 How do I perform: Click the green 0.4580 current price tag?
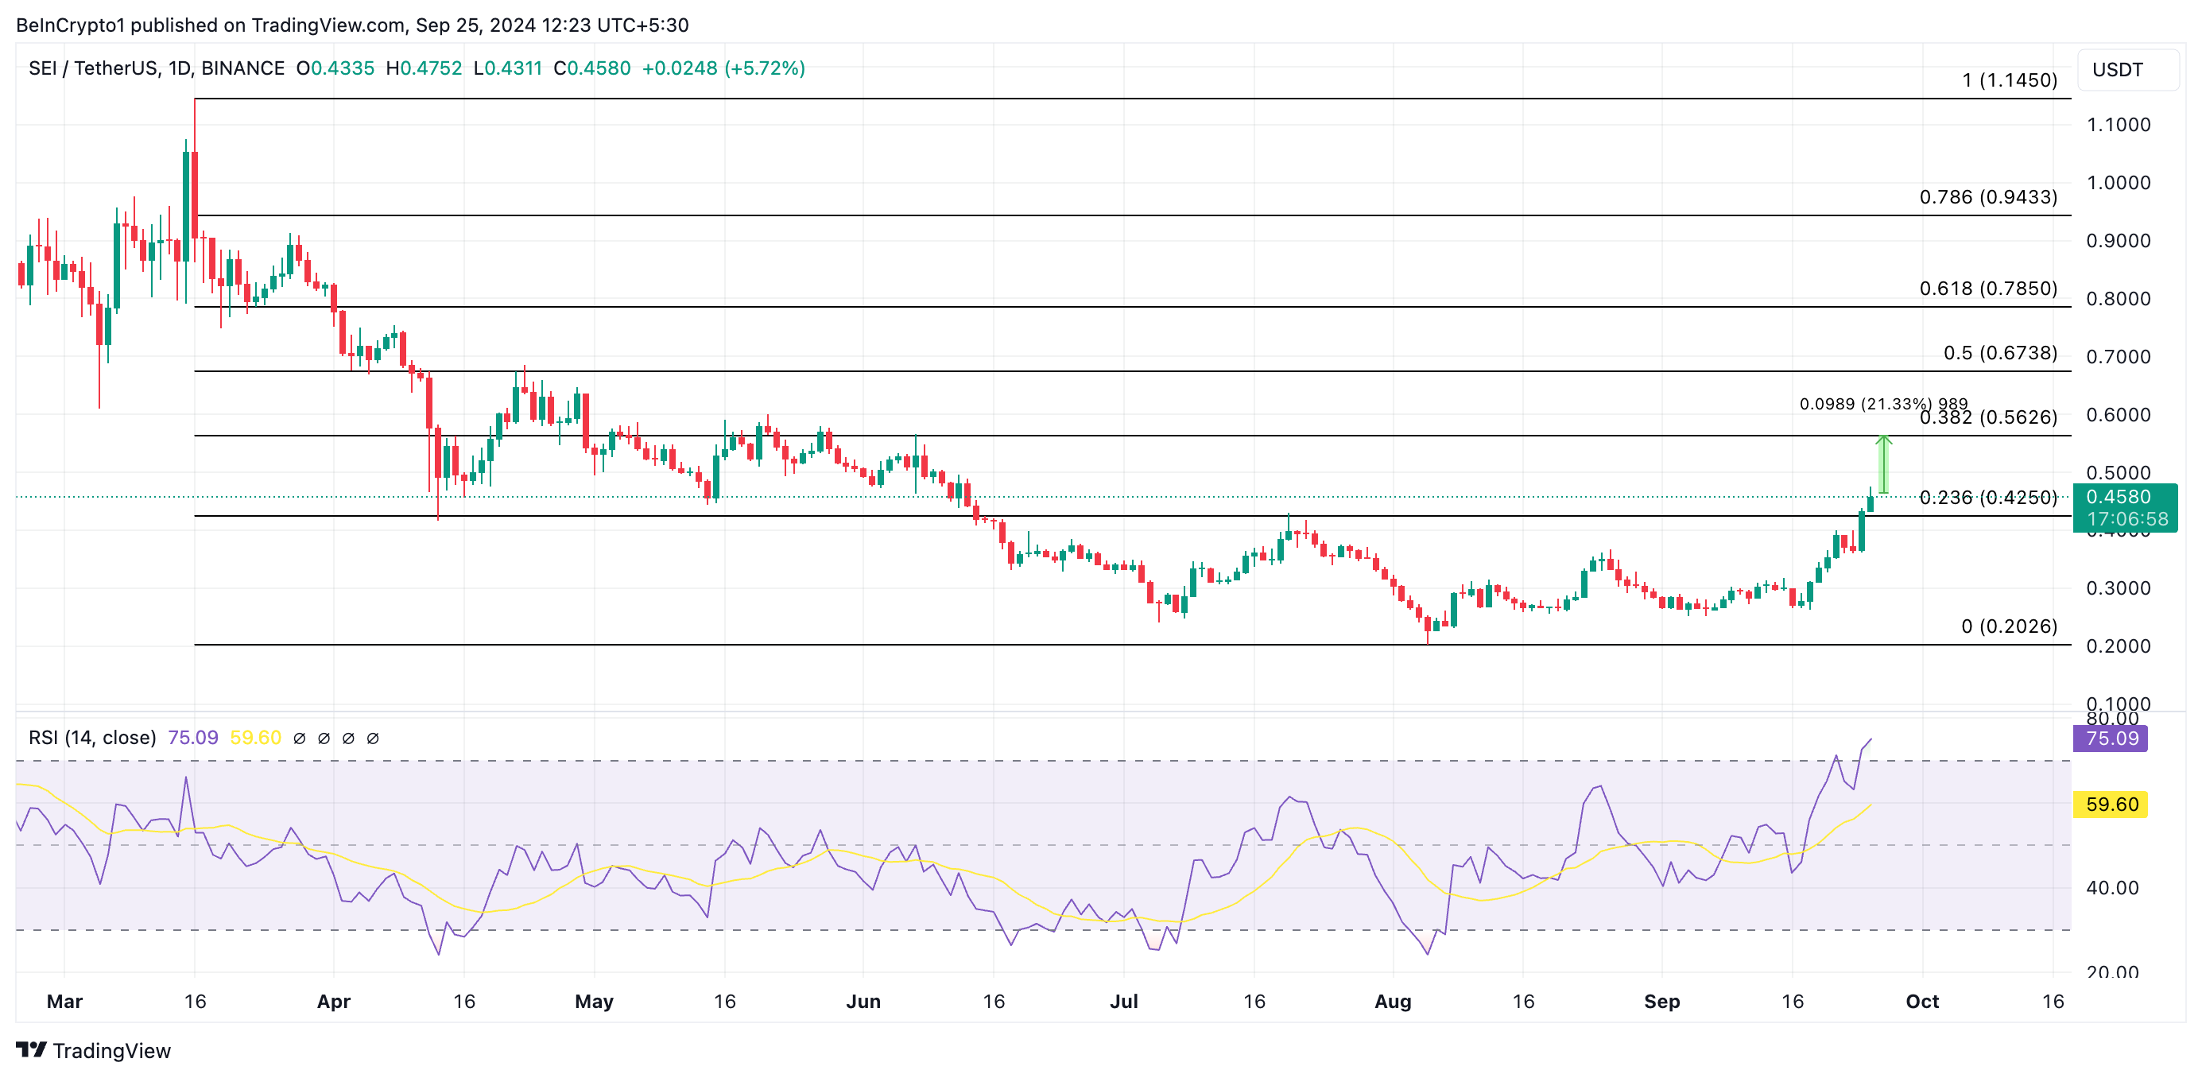[x=2124, y=507]
